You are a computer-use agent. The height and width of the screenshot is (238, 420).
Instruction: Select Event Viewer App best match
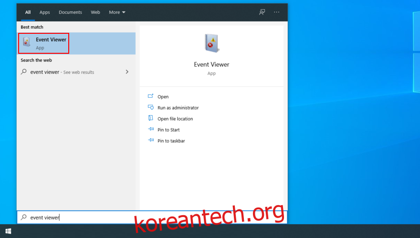point(76,43)
